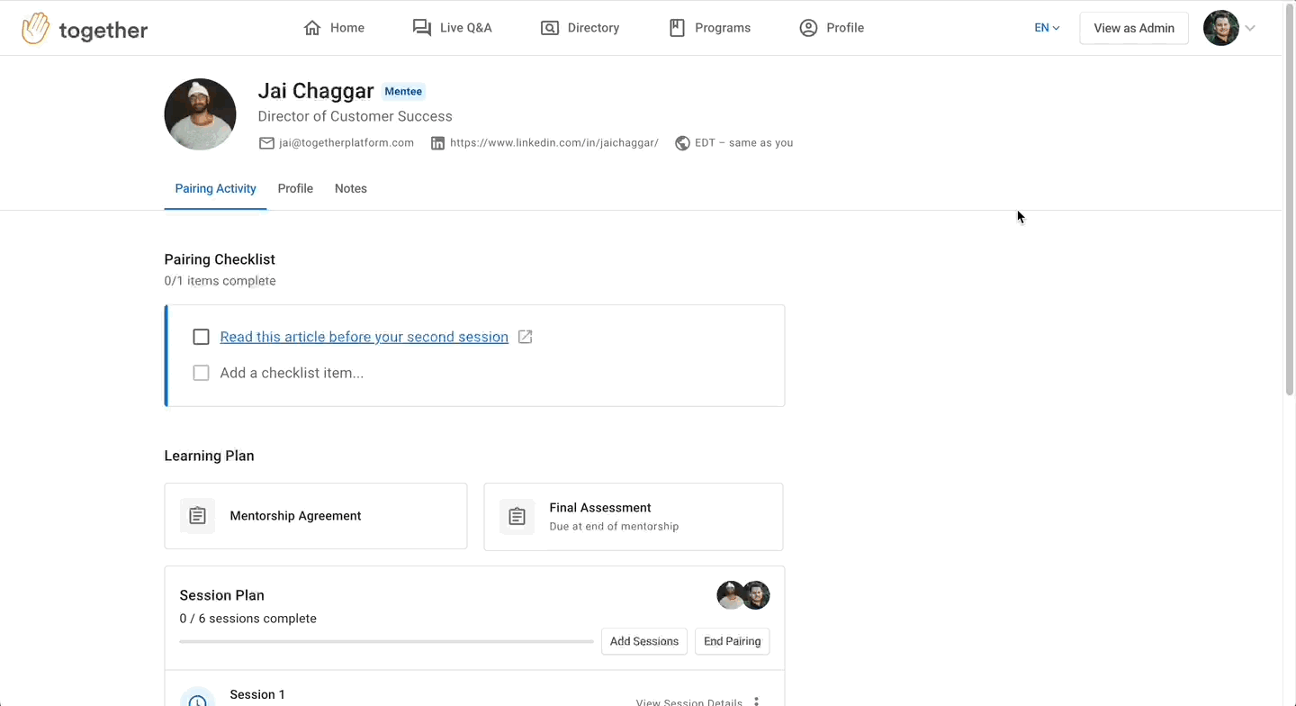Click the 'Session 1' title
Image resolution: width=1296 pixels, height=706 pixels.
coord(257,694)
